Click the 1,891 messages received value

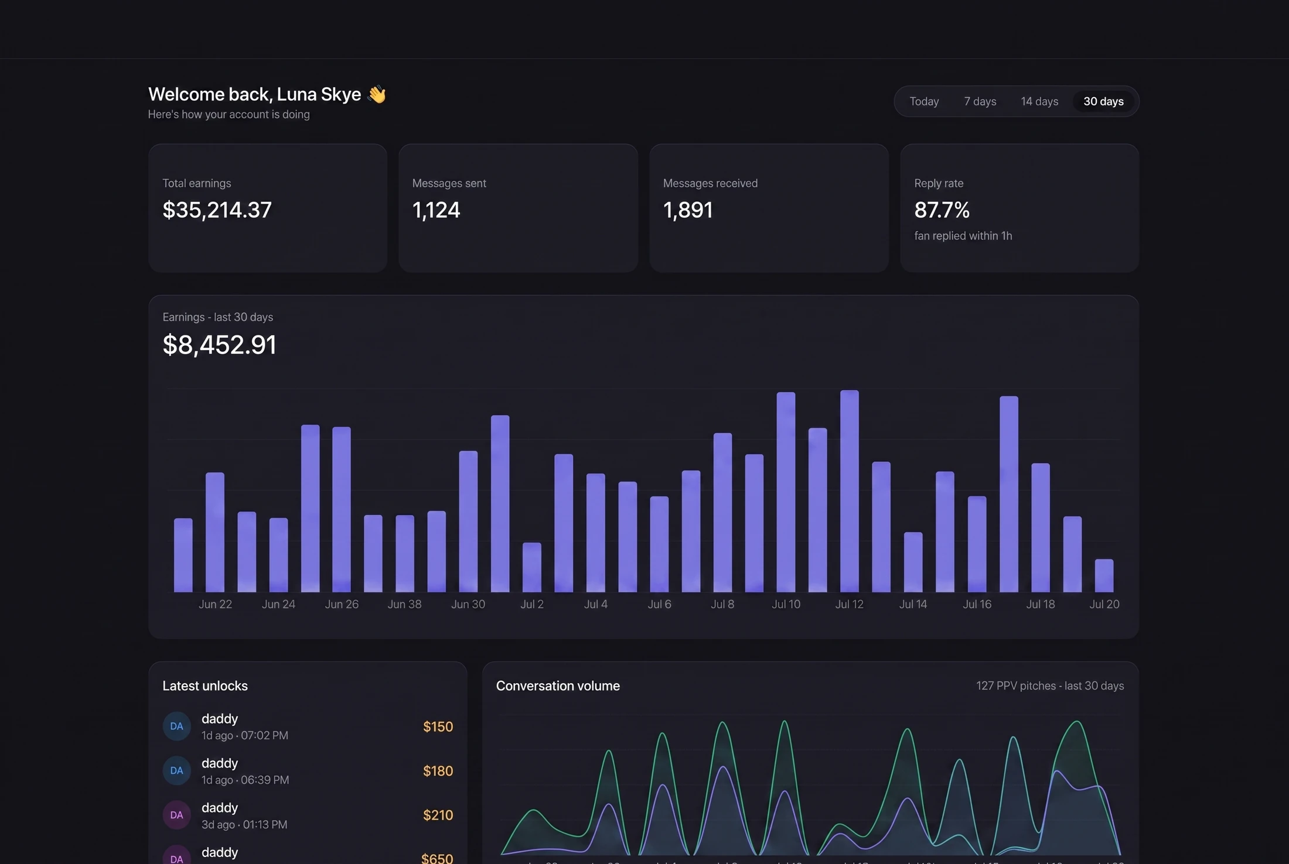(688, 210)
